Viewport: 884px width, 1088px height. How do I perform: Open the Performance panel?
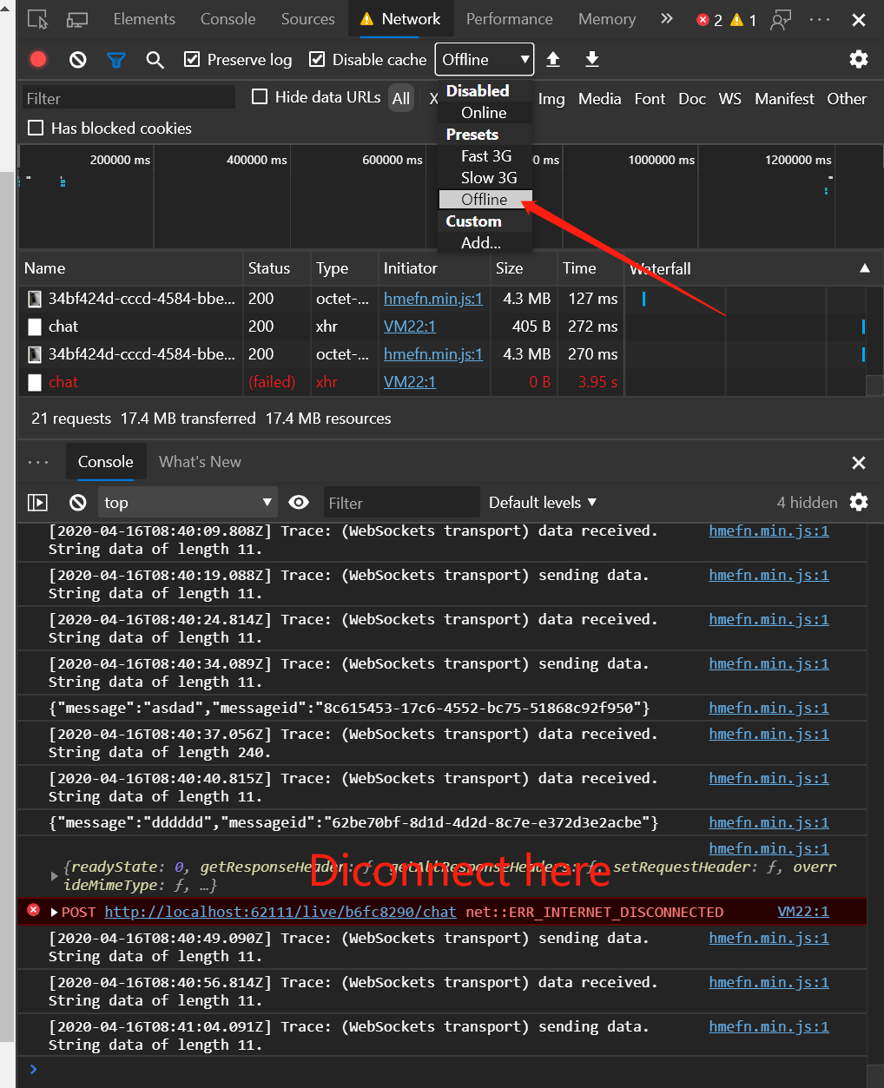(509, 18)
